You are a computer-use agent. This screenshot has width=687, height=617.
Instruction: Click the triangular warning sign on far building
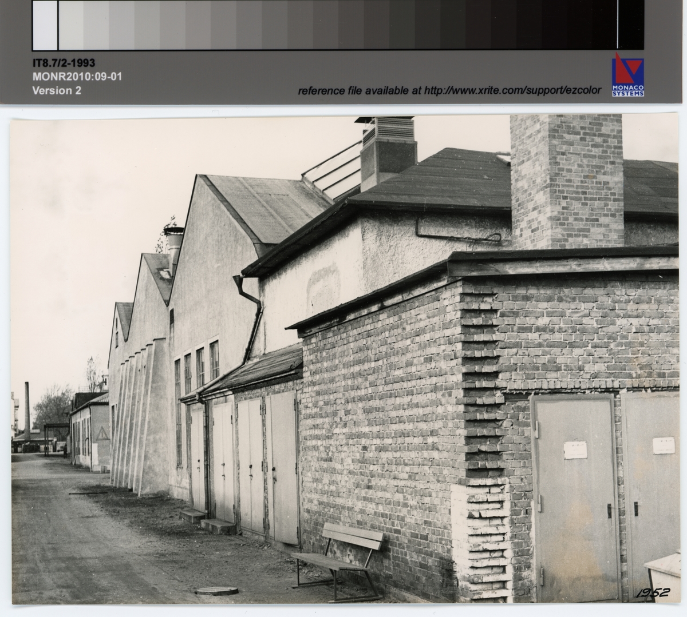click(x=101, y=432)
